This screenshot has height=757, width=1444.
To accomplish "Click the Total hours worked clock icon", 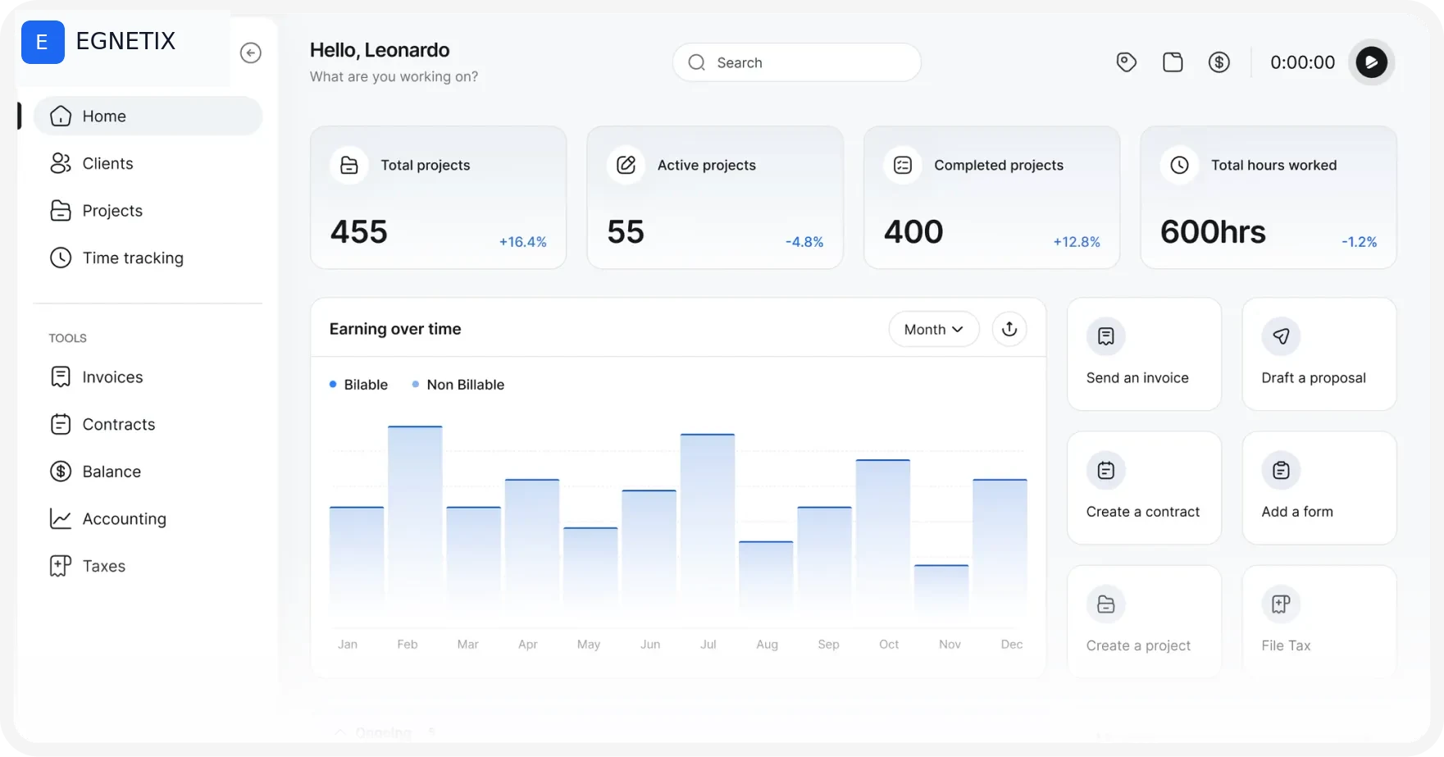I will pyautogui.click(x=1180, y=165).
